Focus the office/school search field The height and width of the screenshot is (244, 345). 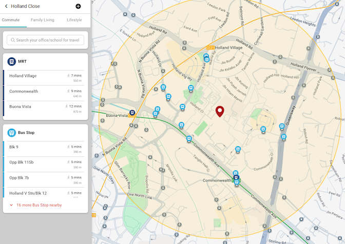(45, 40)
